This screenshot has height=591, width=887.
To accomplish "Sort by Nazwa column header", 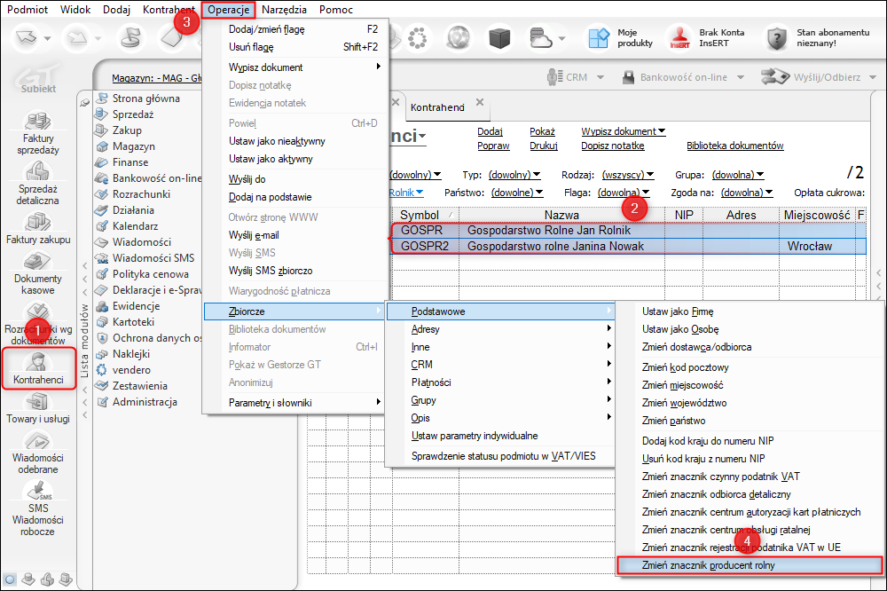I will point(561,215).
